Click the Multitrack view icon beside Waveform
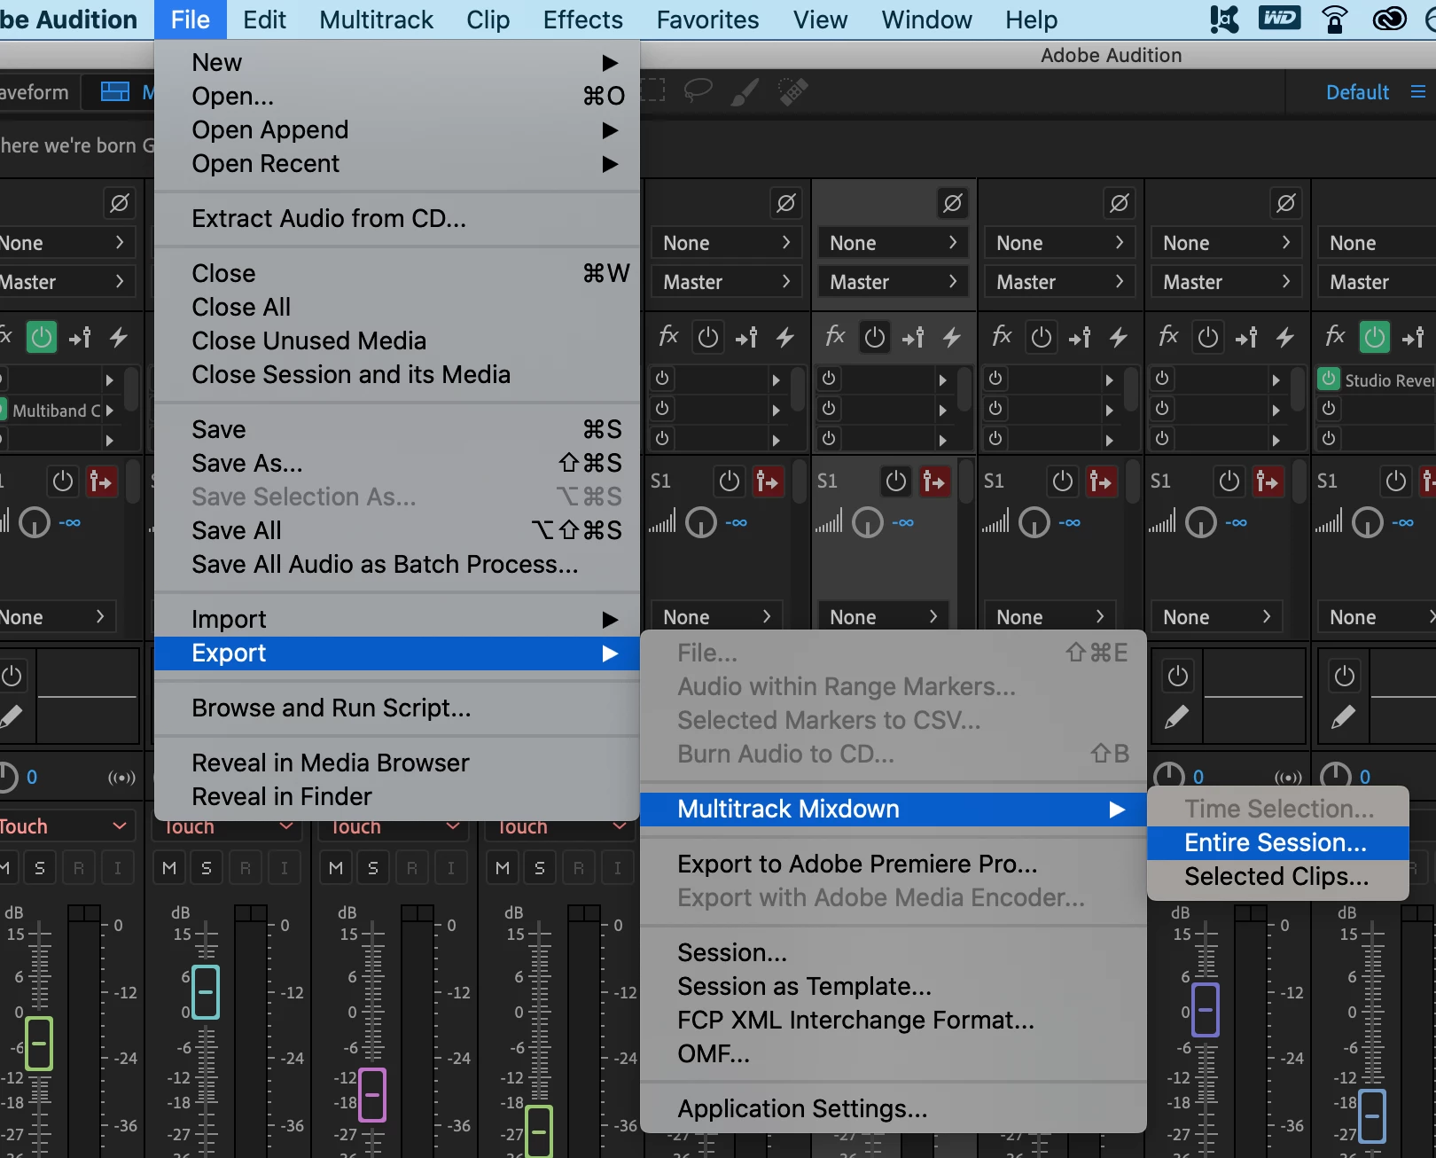 (115, 91)
